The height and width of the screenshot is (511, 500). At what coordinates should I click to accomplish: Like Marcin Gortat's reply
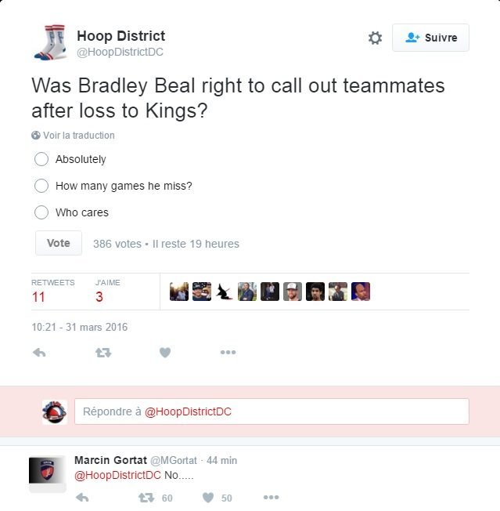[208, 498]
